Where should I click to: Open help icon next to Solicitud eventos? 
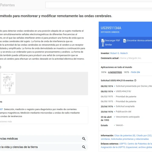[135, 81]
